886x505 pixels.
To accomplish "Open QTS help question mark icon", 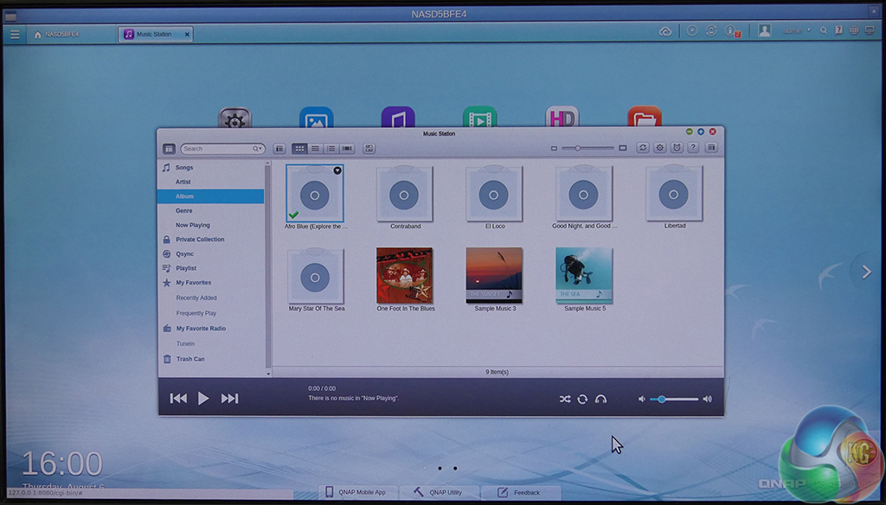I will click(x=838, y=30).
